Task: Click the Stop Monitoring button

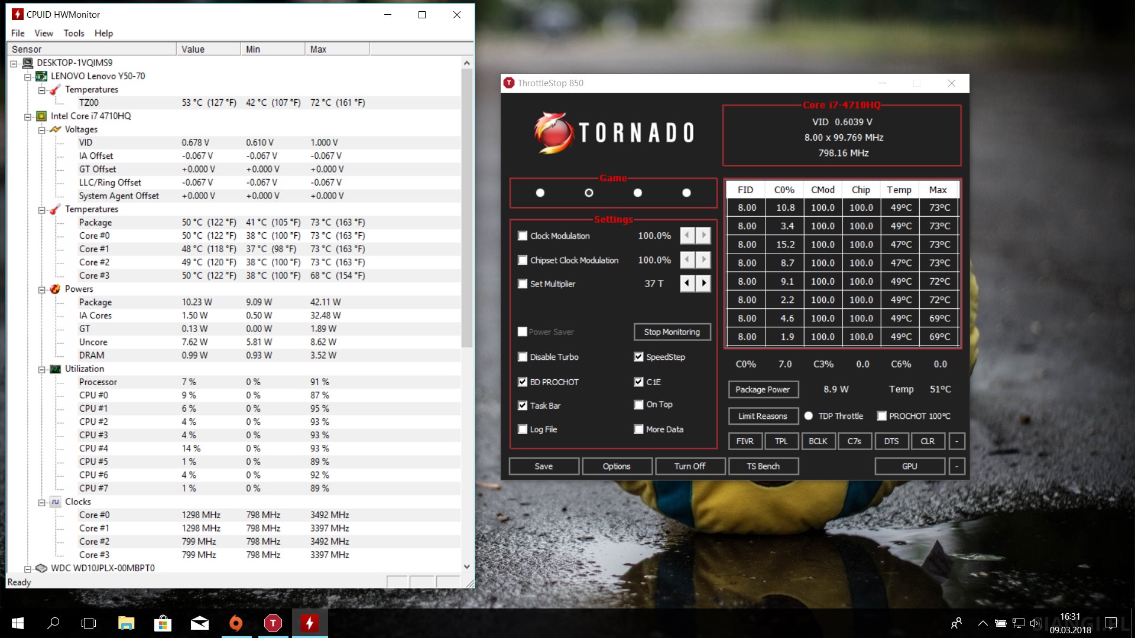Action: (x=672, y=332)
